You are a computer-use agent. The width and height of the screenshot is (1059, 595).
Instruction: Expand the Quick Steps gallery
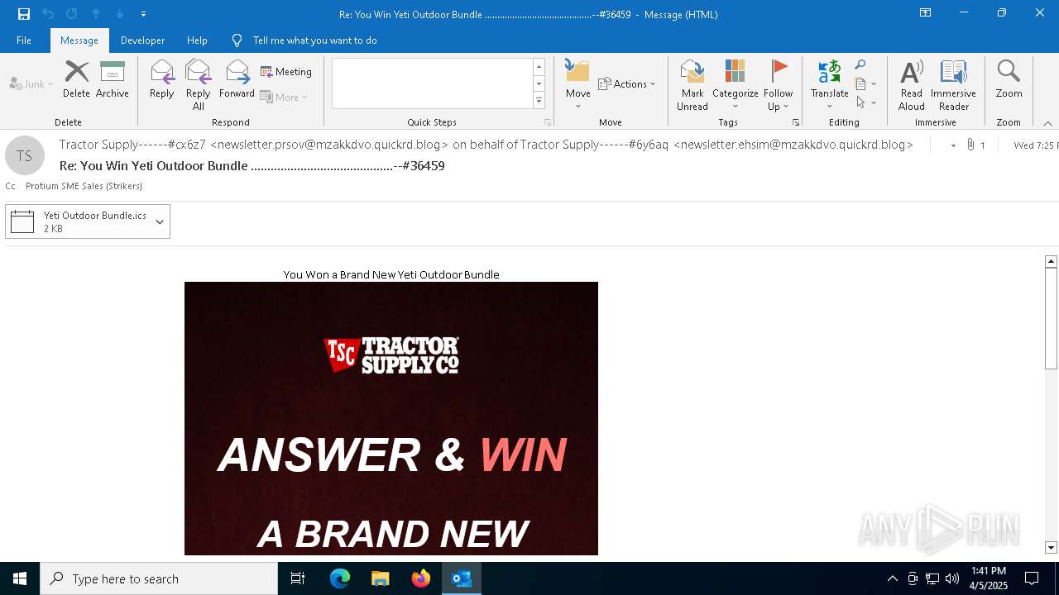click(539, 101)
